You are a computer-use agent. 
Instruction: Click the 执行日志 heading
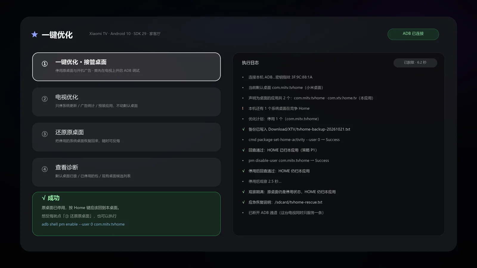point(250,63)
